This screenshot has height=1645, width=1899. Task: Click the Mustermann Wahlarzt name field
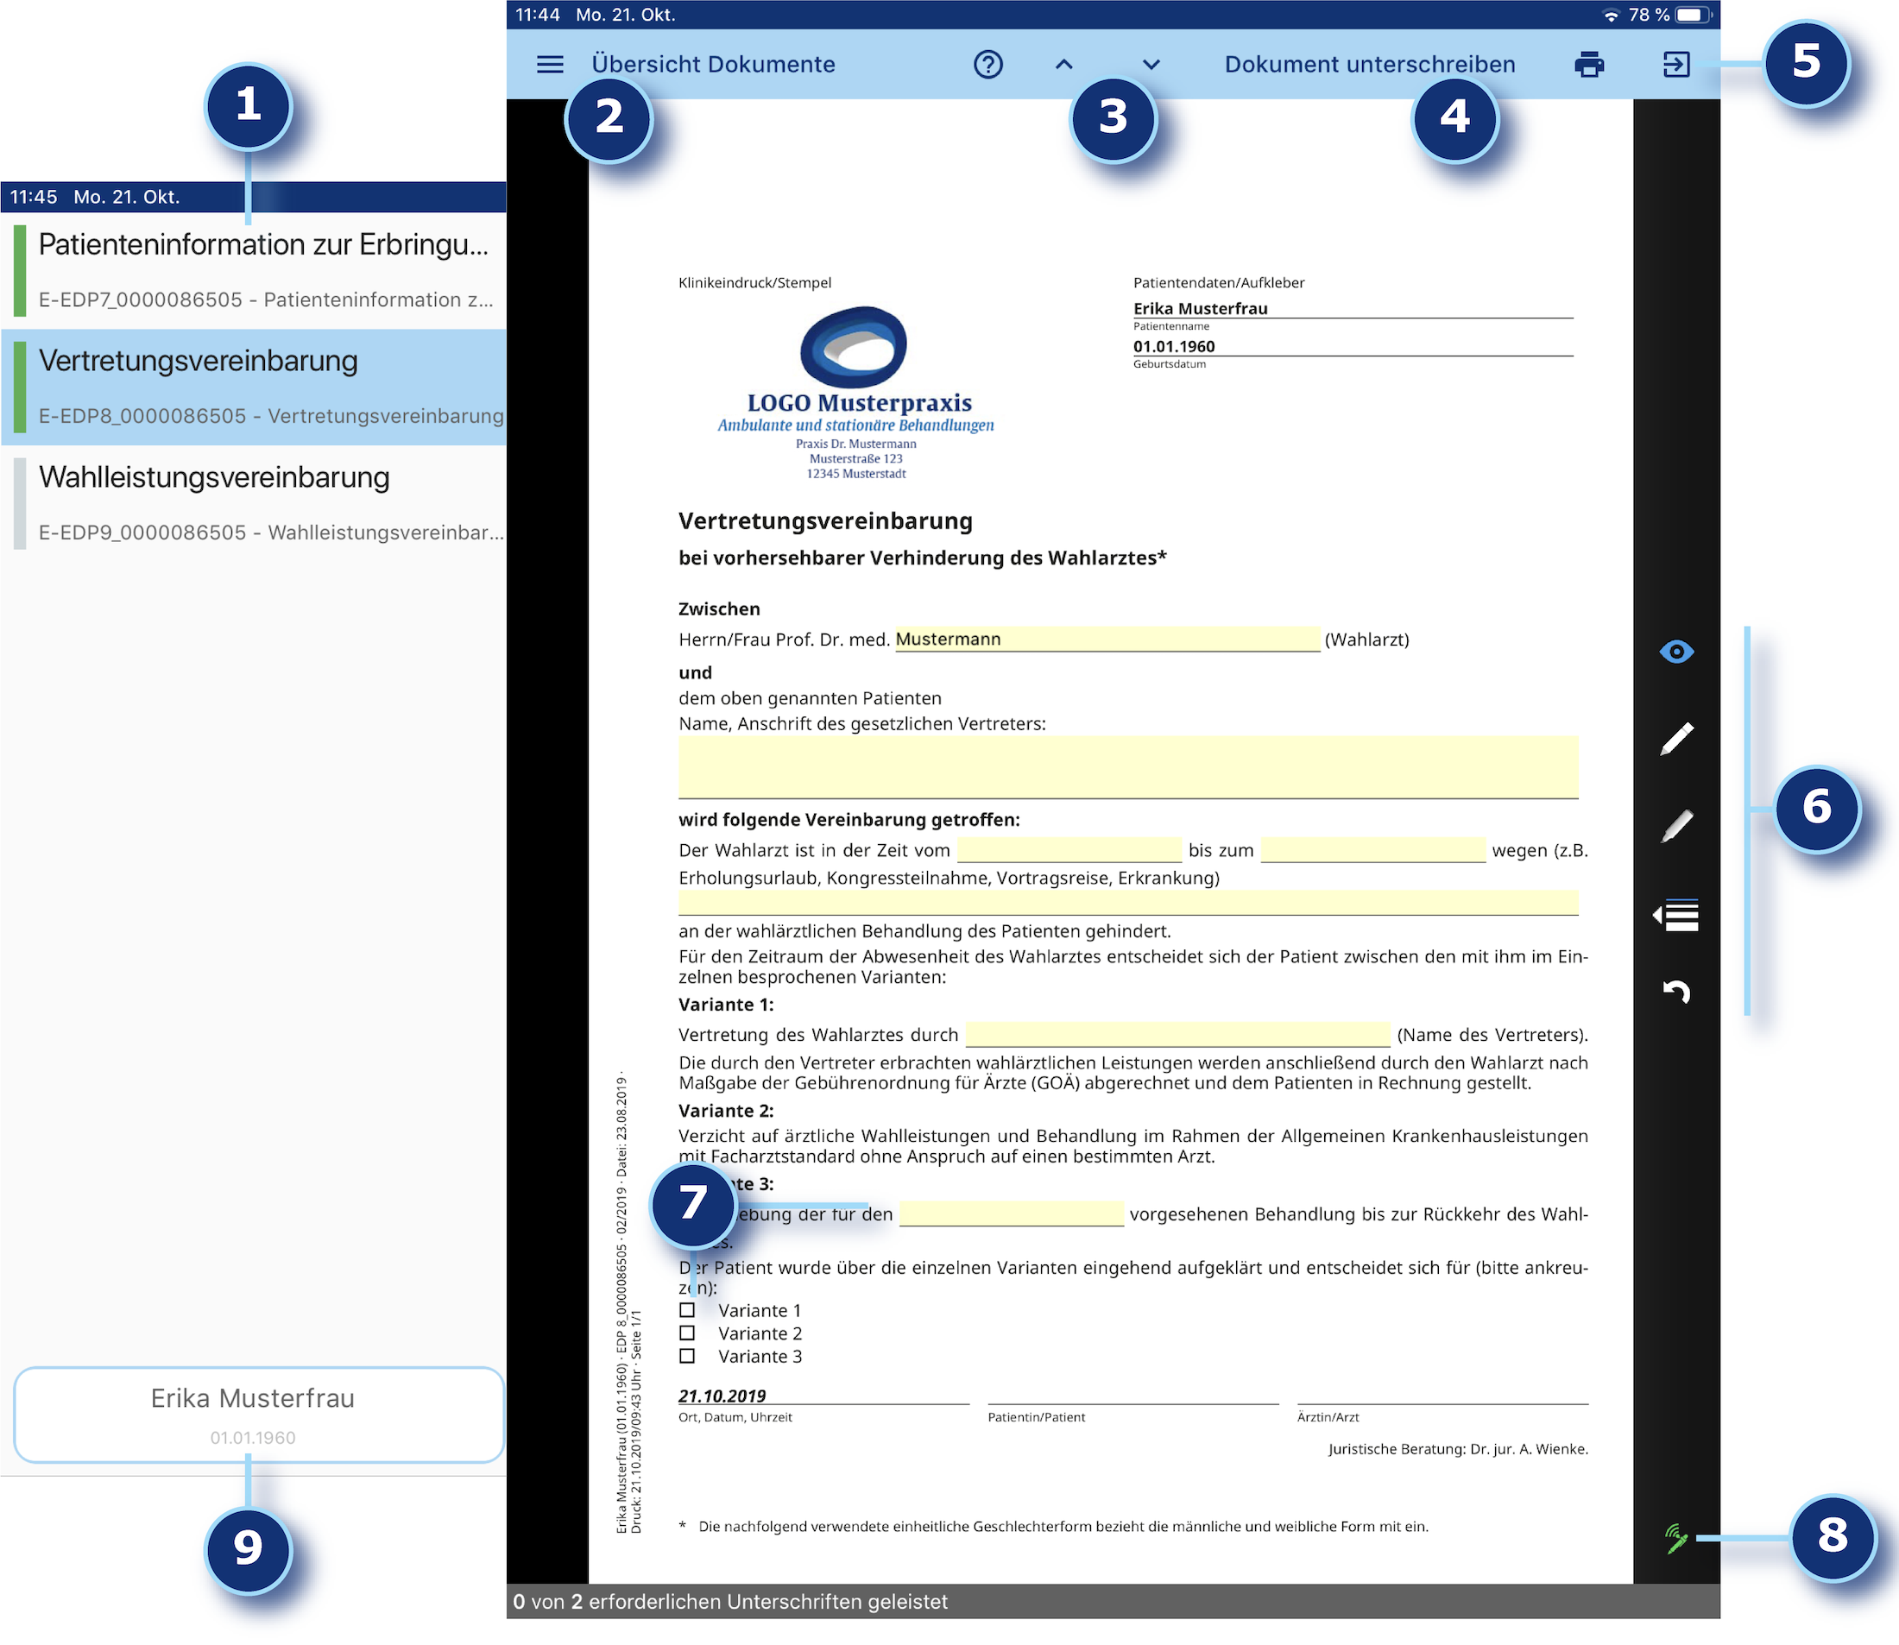tap(1107, 639)
